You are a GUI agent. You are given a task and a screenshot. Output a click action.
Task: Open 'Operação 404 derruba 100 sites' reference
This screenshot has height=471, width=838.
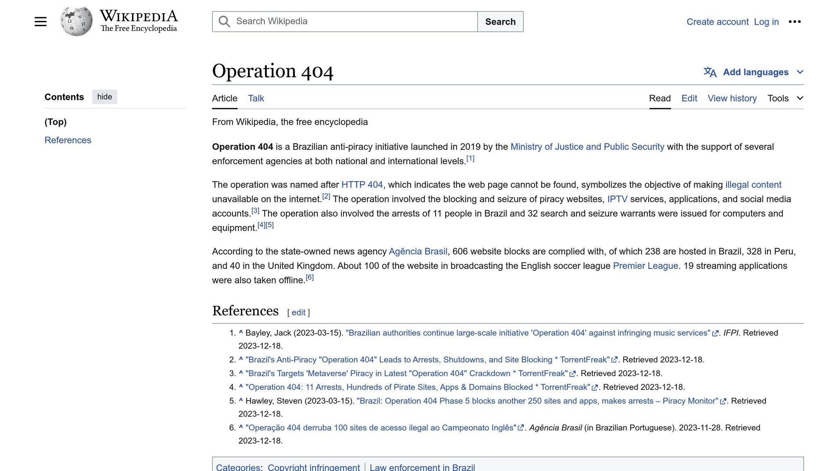point(381,428)
